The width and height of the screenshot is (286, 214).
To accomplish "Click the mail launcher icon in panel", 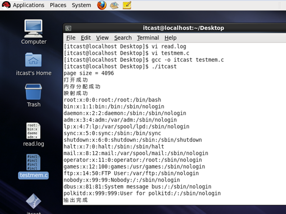I will click(x=115, y=5).
